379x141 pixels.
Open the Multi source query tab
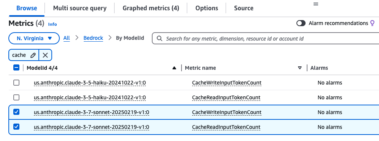click(x=80, y=8)
